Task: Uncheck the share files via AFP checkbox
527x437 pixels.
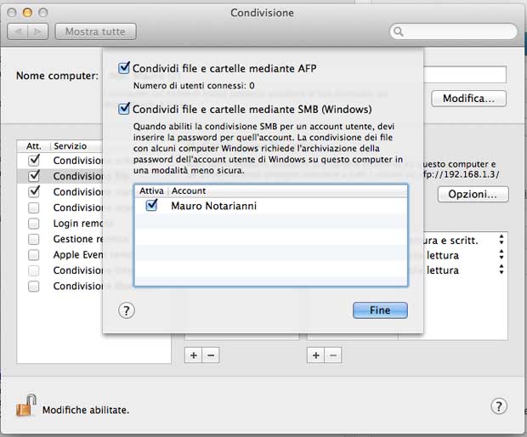Action: pyautogui.click(x=124, y=68)
